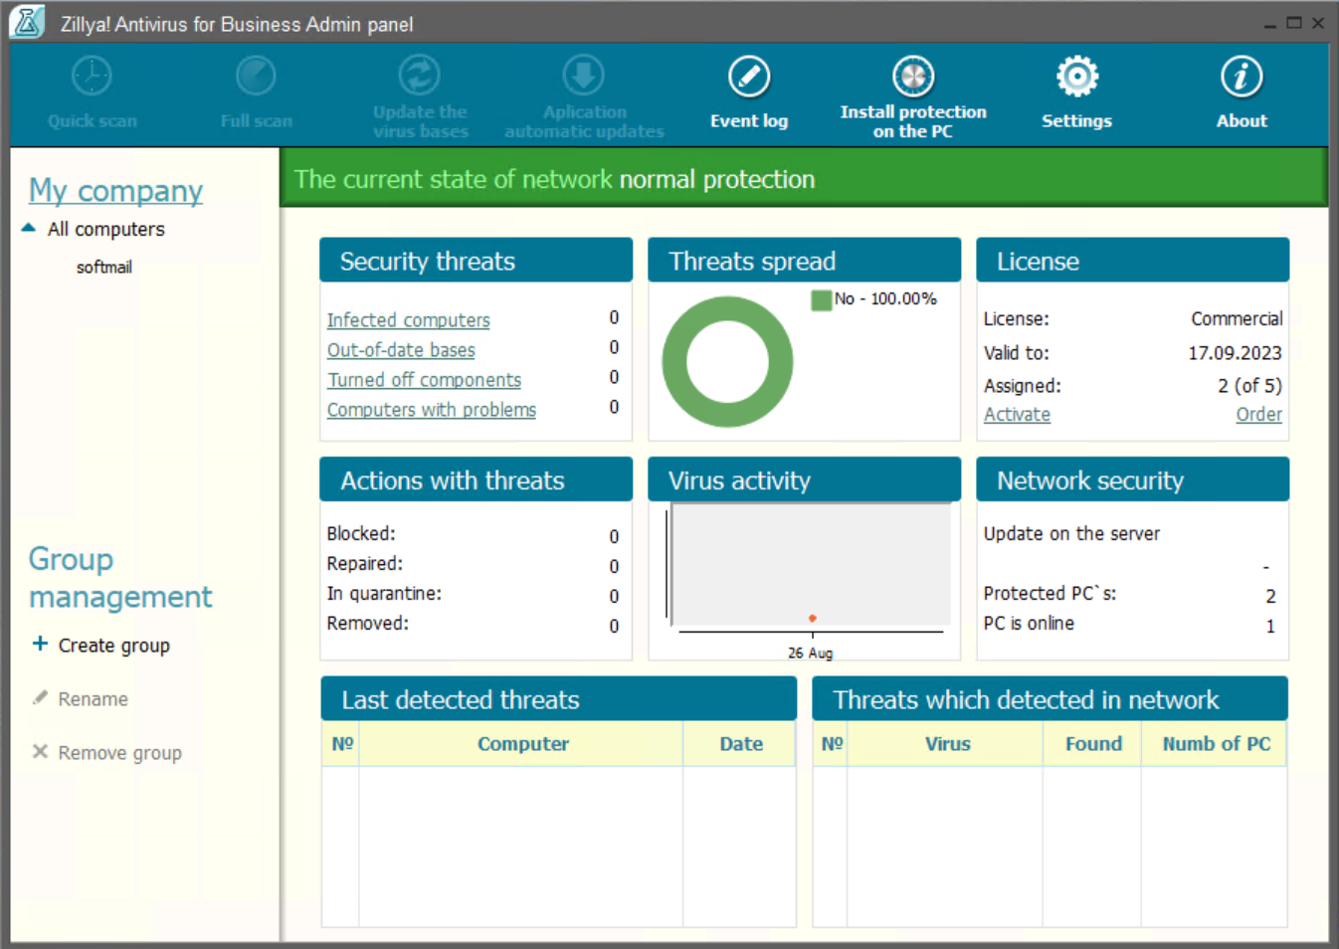Click the Actions with threats header
1339x949 pixels.
click(x=476, y=480)
